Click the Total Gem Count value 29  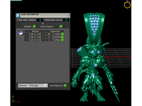(66, 20)
